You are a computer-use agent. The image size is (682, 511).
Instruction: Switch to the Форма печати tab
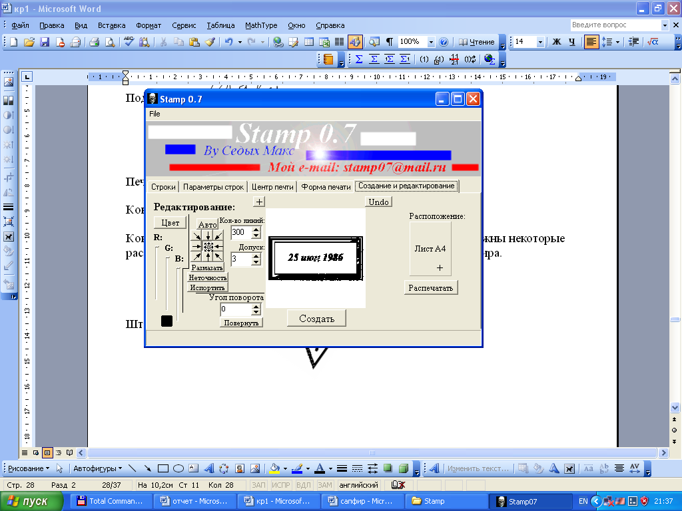point(326,187)
